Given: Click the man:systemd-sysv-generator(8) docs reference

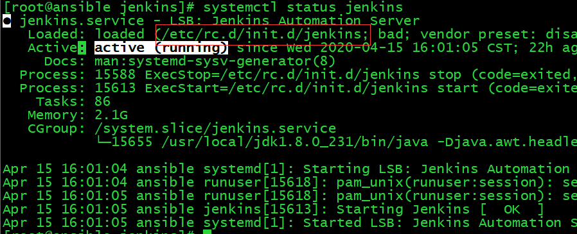Looking at the screenshot, I should point(215,62).
